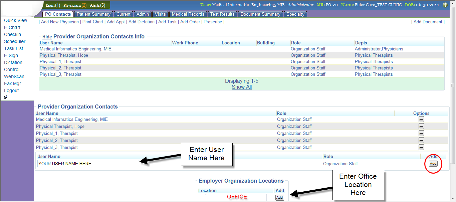Viewport: 456px width, 202px height.
Task: Expand list with Show All link
Action: pyautogui.click(x=242, y=87)
